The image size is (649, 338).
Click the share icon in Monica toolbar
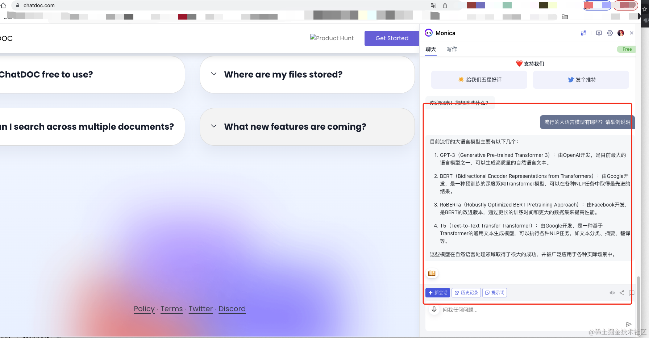click(622, 293)
